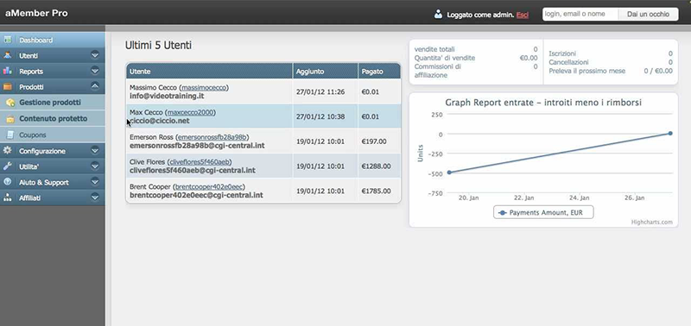Click the Utilita' wrench icon
691x326 pixels.
[x=8, y=166]
